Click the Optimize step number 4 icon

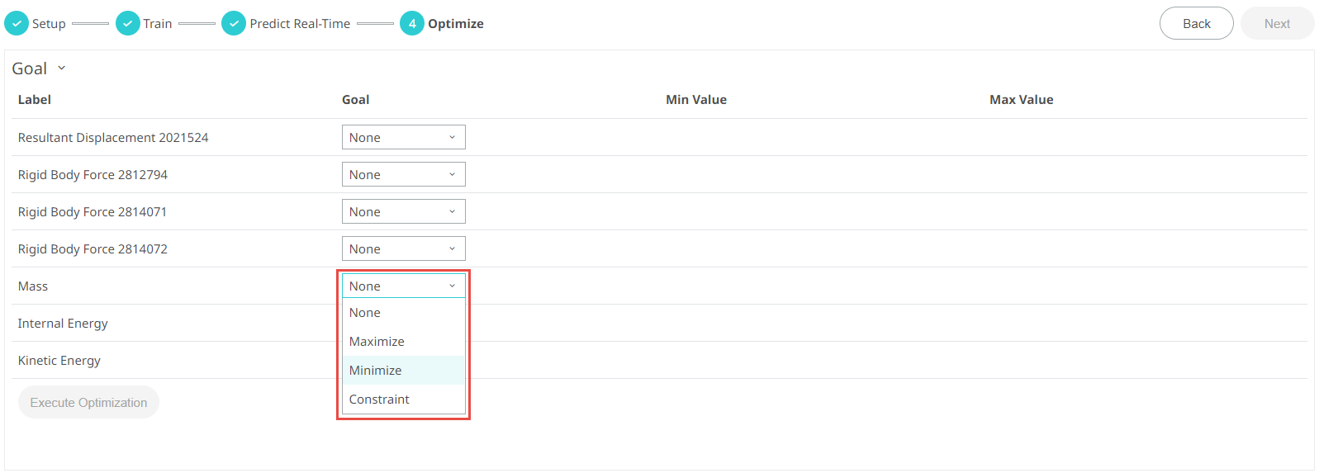click(412, 24)
